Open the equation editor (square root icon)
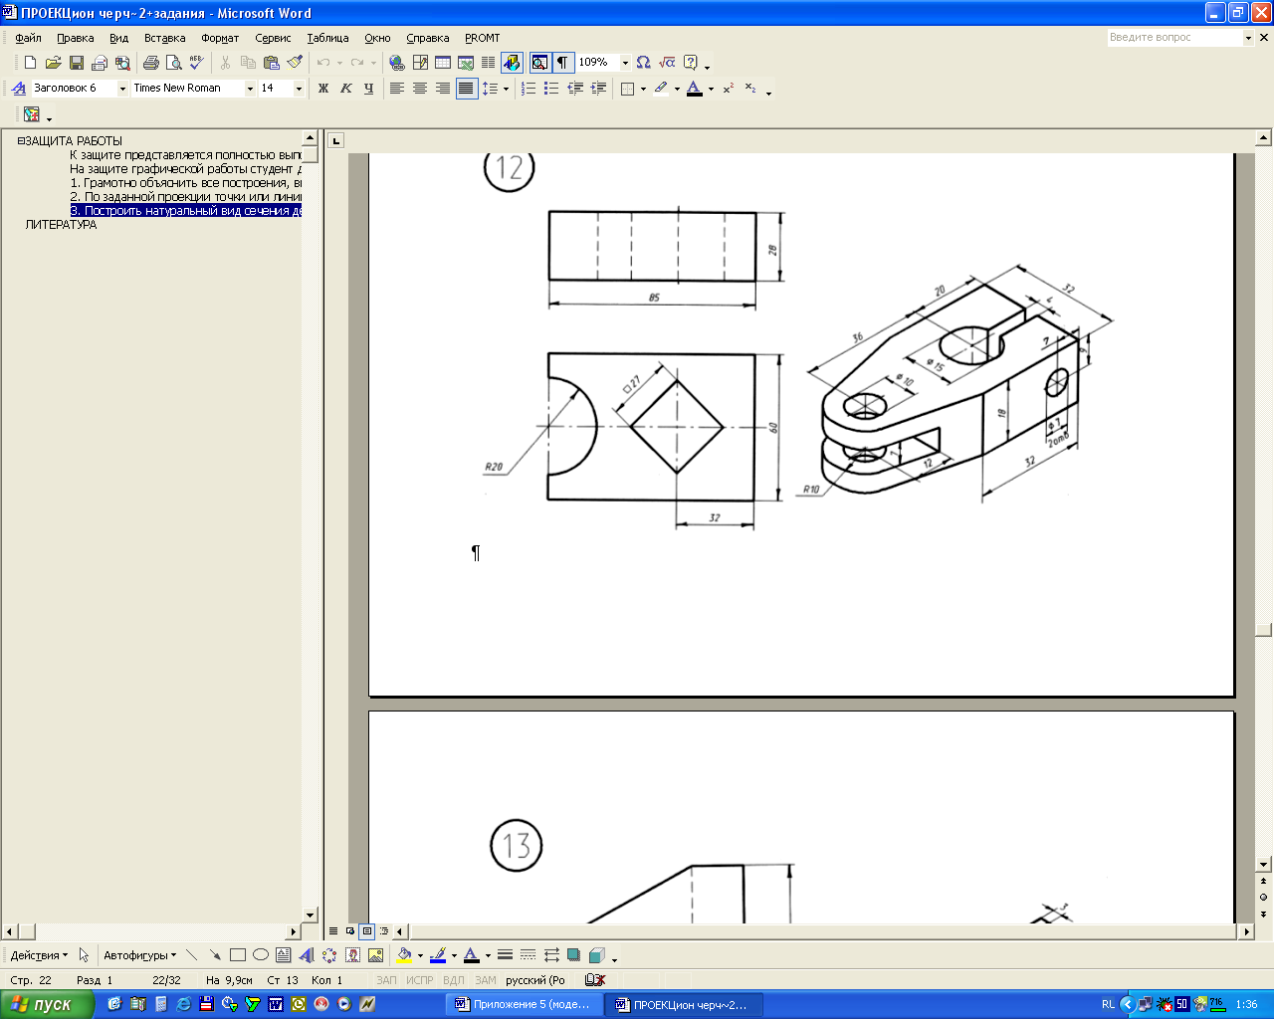Image resolution: width=1274 pixels, height=1019 pixels. [667, 63]
